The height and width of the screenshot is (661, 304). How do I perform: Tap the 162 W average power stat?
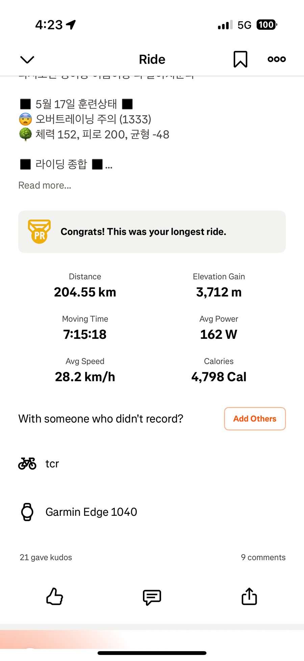click(x=219, y=334)
